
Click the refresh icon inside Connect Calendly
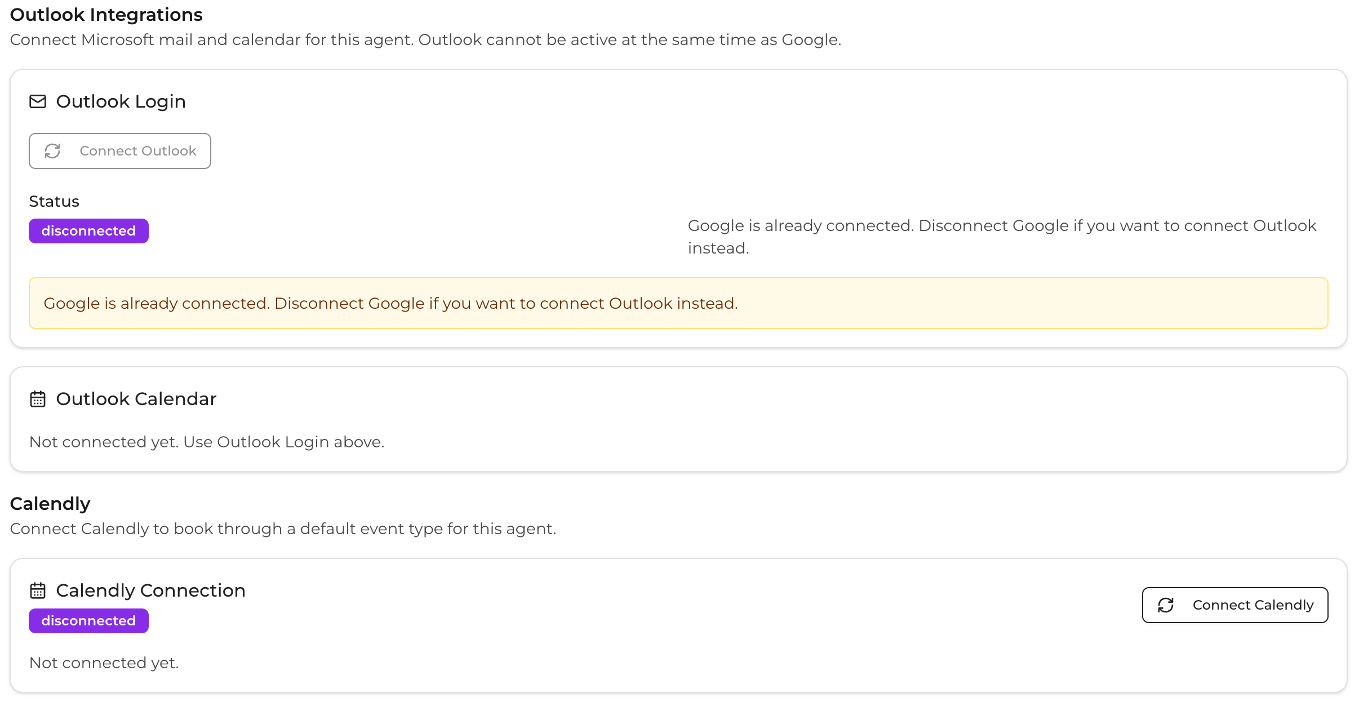point(1166,605)
